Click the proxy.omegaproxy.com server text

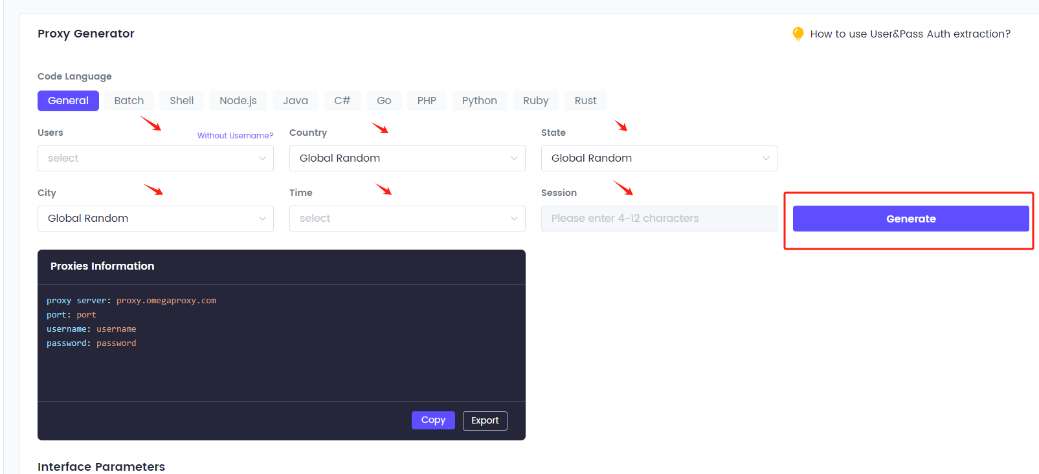[x=166, y=301]
